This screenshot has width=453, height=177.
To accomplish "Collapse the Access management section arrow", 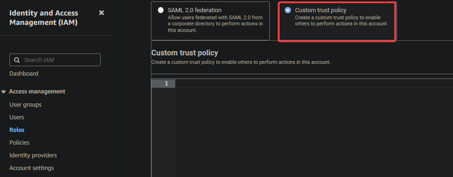I will click(3, 92).
